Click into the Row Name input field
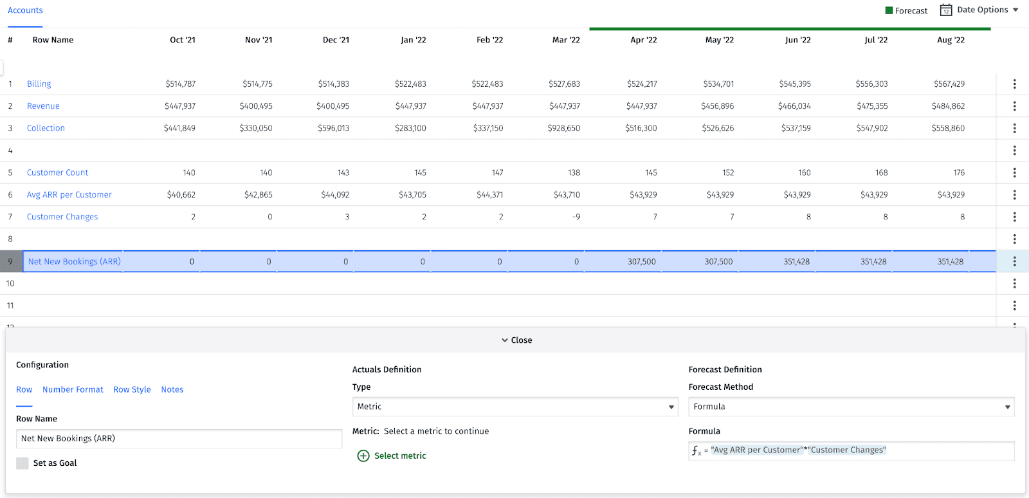Image resolution: width=1029 pixels, height=498 pixels. (x=179, y=439)
